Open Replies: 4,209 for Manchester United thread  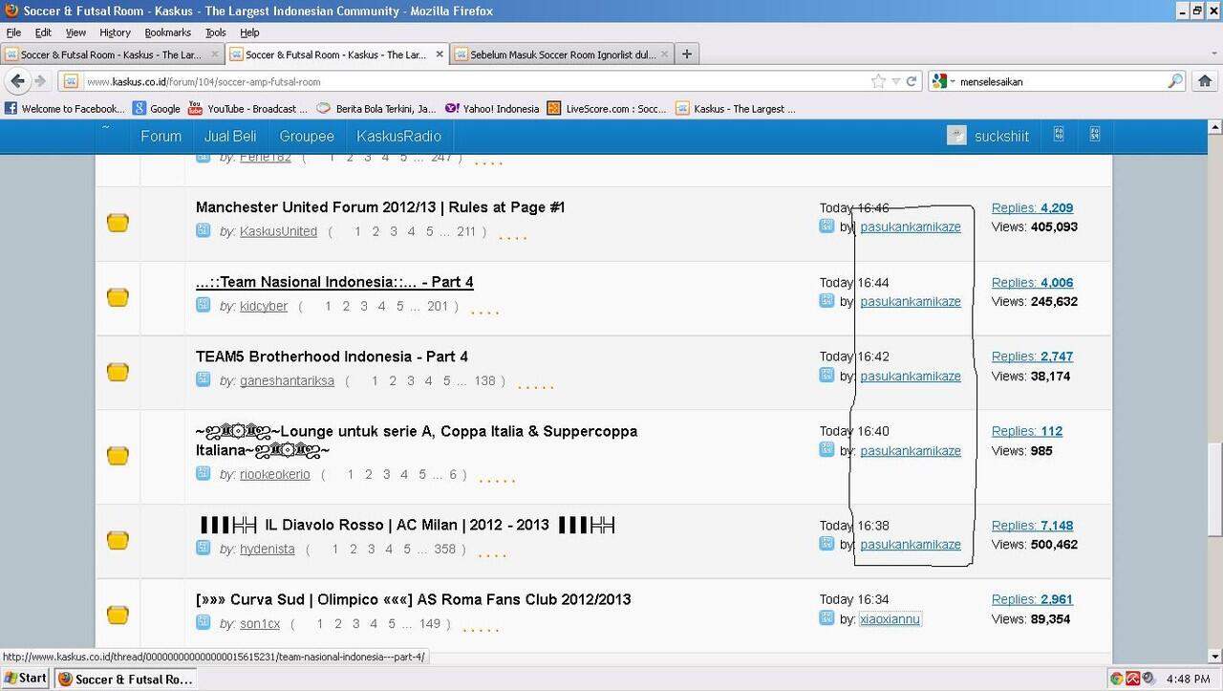pyautogui.click(x=1032, y=207)
